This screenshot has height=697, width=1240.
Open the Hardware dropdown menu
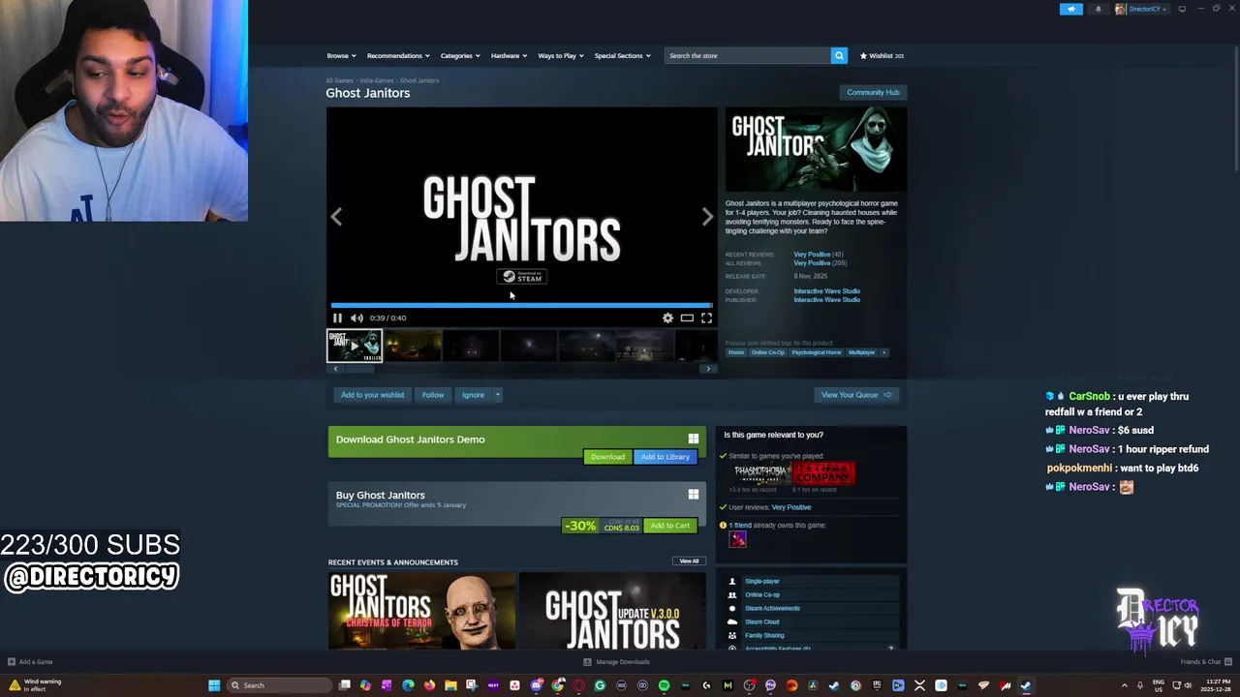(x=509, y=55)
